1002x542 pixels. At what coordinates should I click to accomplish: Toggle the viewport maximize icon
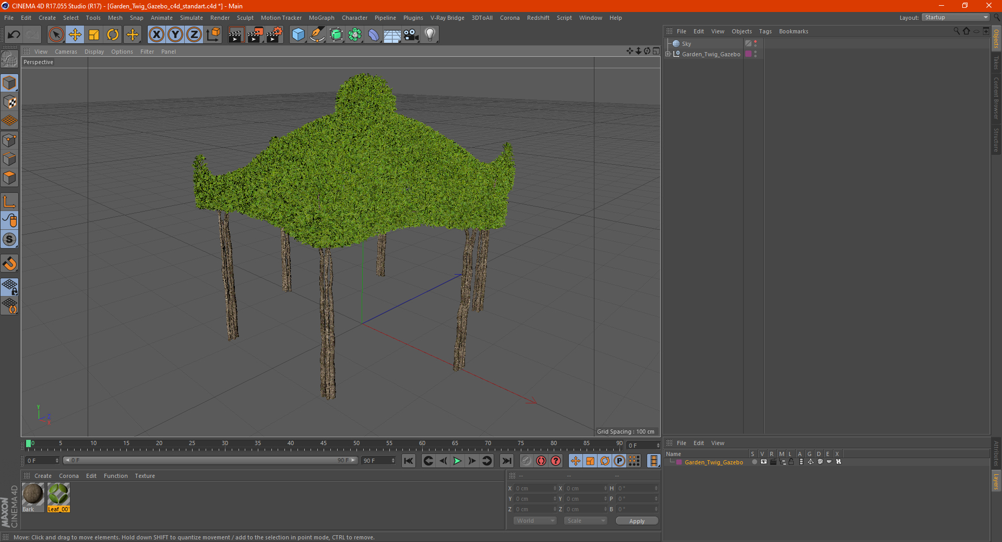pyautogui.click(x=656, y=51)
